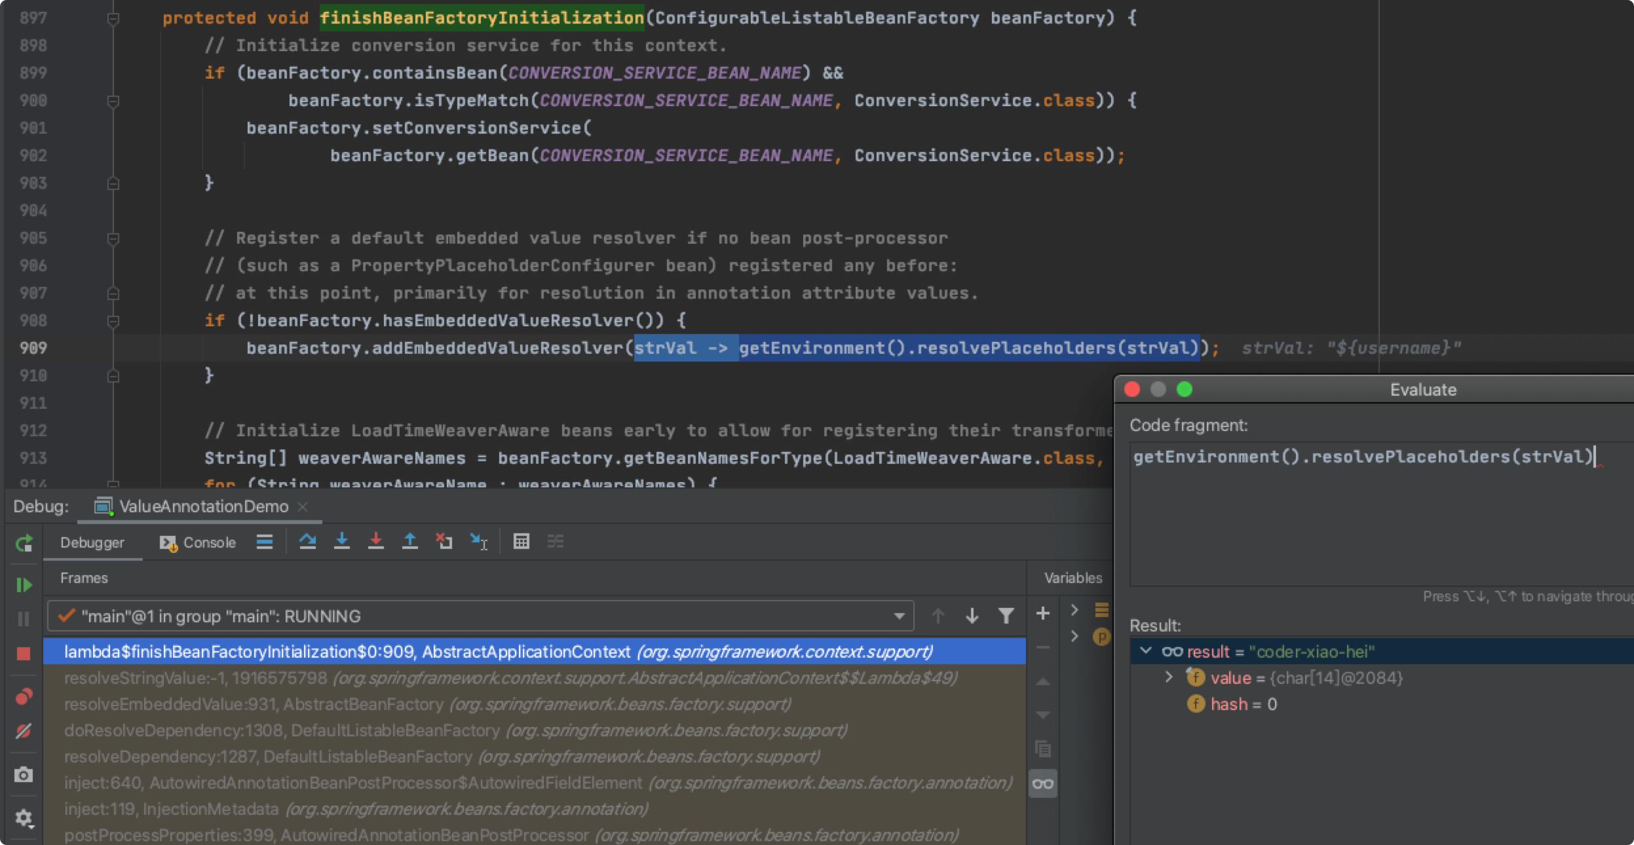
Task: Go to next frame with down arrow
Action: 972,616
